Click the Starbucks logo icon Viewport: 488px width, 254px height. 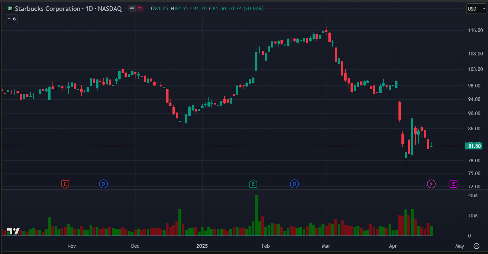click(x=10, y=9)
